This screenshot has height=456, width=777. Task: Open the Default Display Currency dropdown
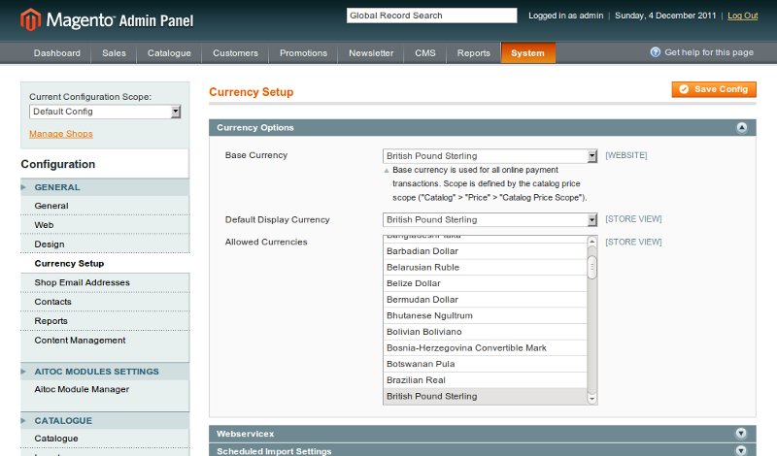pyautogui.click(x=490, y=219)
